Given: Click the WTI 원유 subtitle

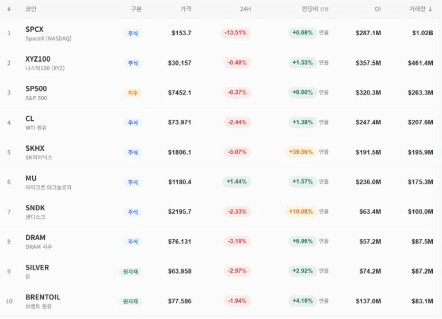Looking at the screenshot, I should point(36,128).
